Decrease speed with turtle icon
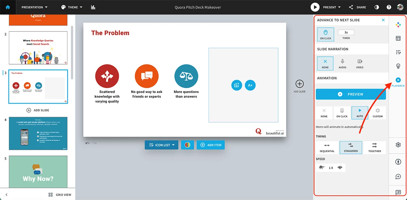The height and width of the screenshot is (200, 407). click(x=321, y=167)
